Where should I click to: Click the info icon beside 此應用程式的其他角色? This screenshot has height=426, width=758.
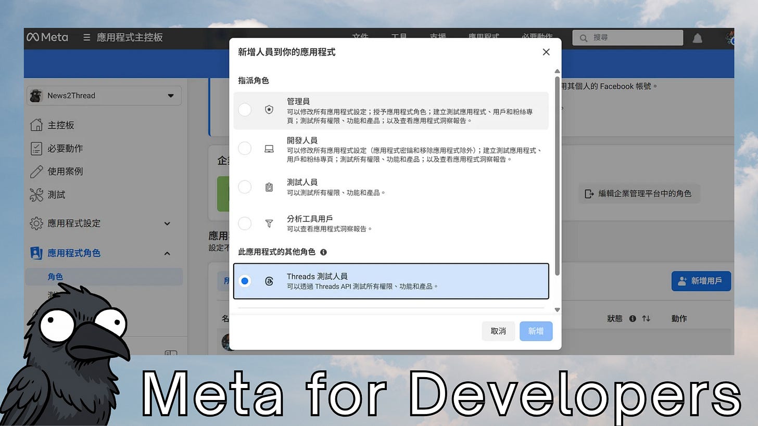click(323, 252)
